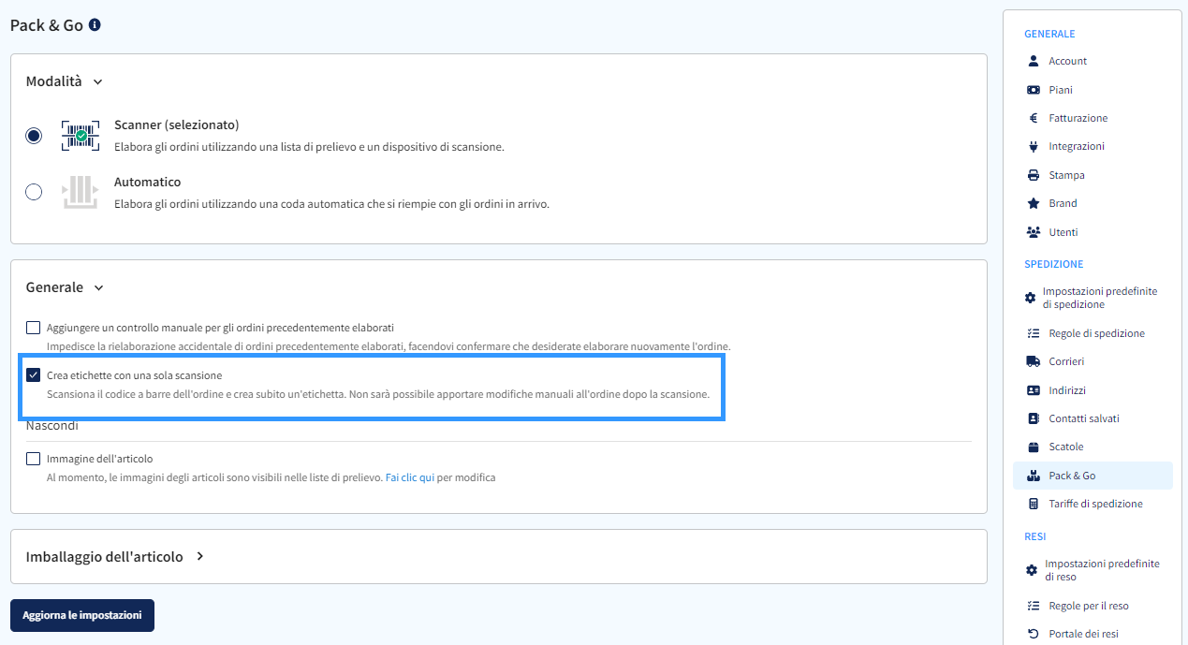The width and height of the screenshot is (1188, 645).
Task: Open the Corrieri truck icon
Action: [x=1033, y=361]
